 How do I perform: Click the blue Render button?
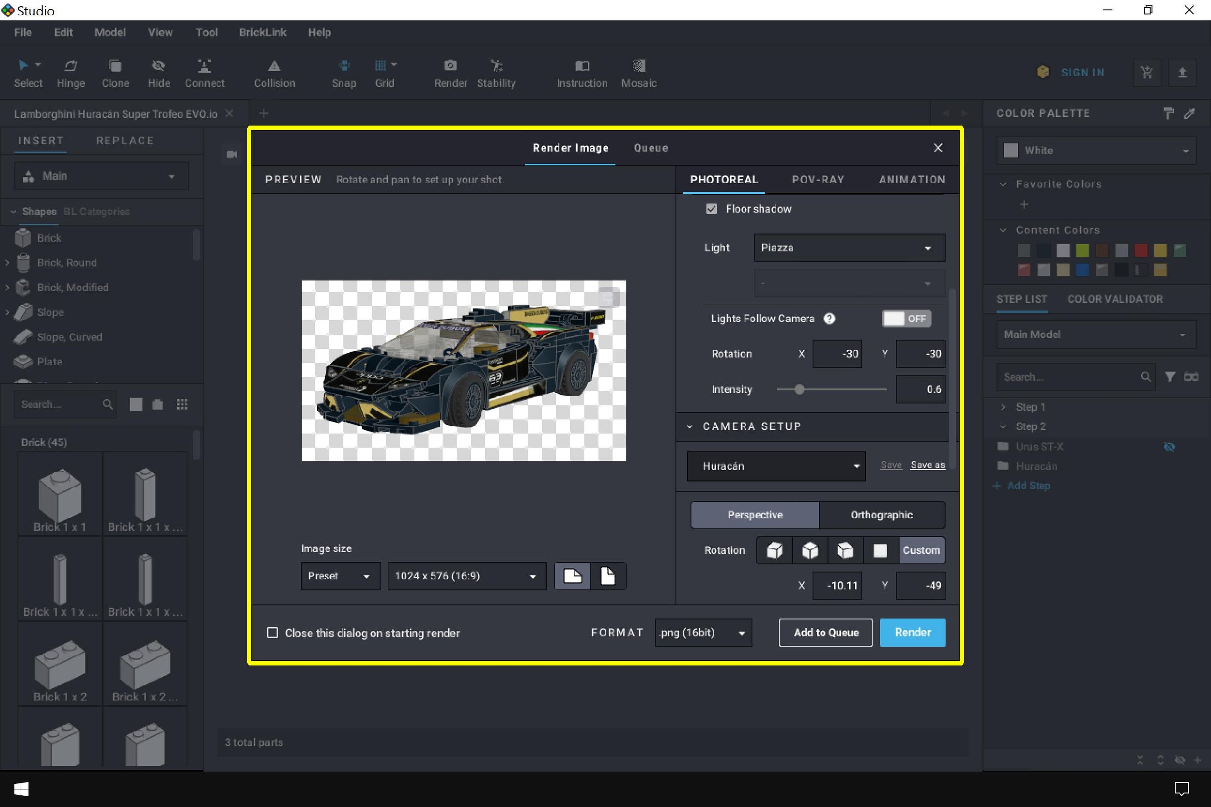912,633
